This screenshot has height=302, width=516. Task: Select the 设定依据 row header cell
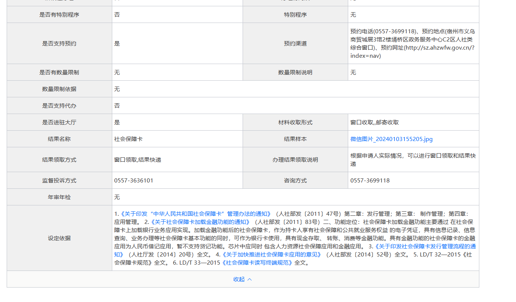tap(59, 238)
